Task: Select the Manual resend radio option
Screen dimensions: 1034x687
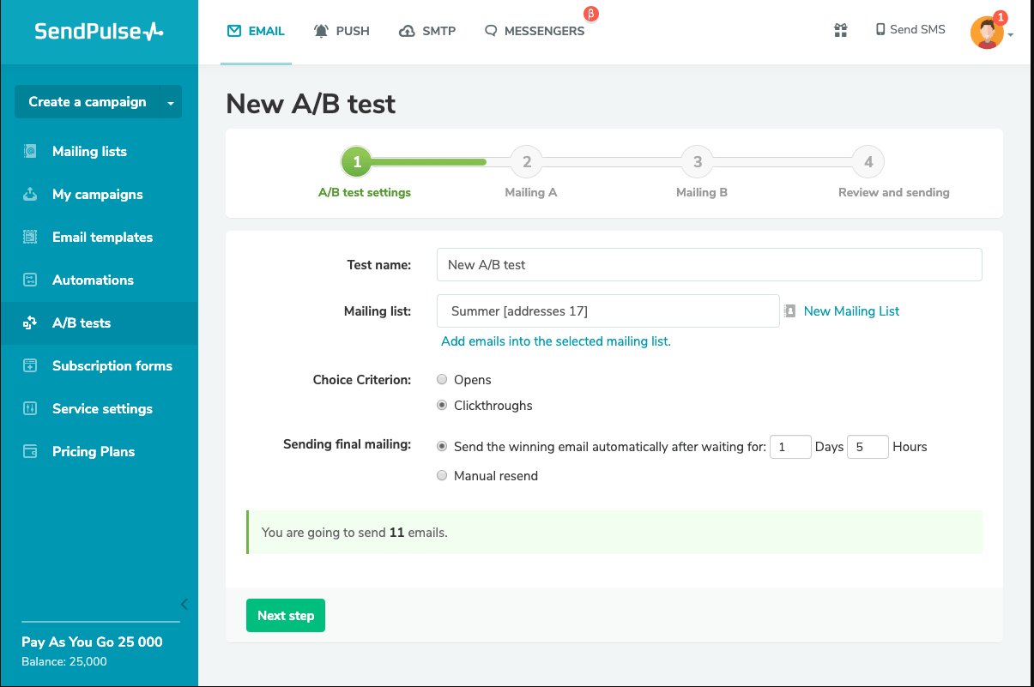Action: tap(442, 475)
